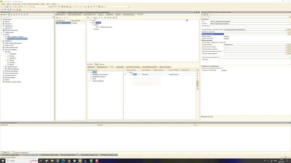Expand the Обработки tree node
This screenshot has width=291, height=163.
tap(1, 41)
